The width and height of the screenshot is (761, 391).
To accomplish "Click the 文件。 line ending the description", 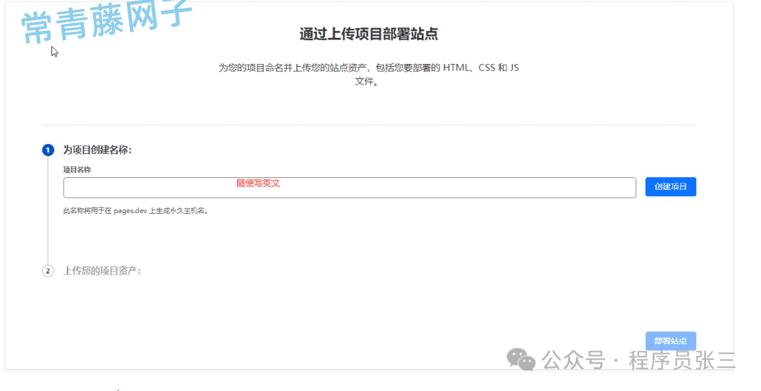I will (x=368, y=82).
